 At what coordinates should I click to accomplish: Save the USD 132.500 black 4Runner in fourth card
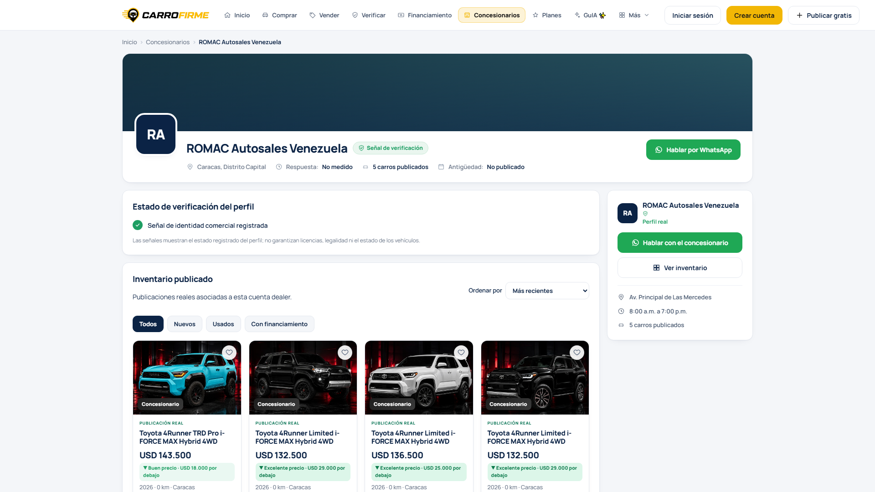(x=577, y=353)
